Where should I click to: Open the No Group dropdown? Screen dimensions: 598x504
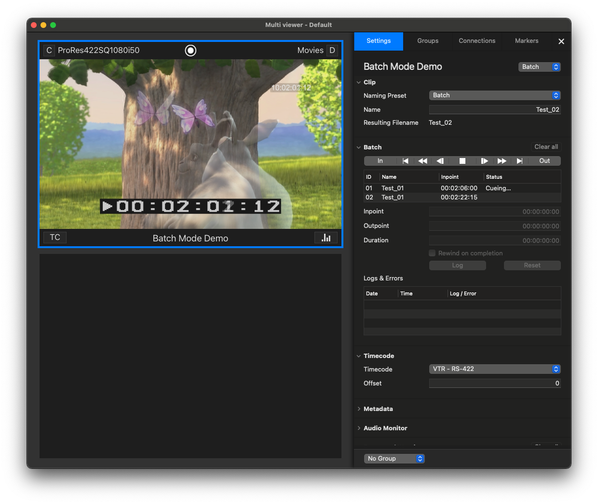(394, 459)
